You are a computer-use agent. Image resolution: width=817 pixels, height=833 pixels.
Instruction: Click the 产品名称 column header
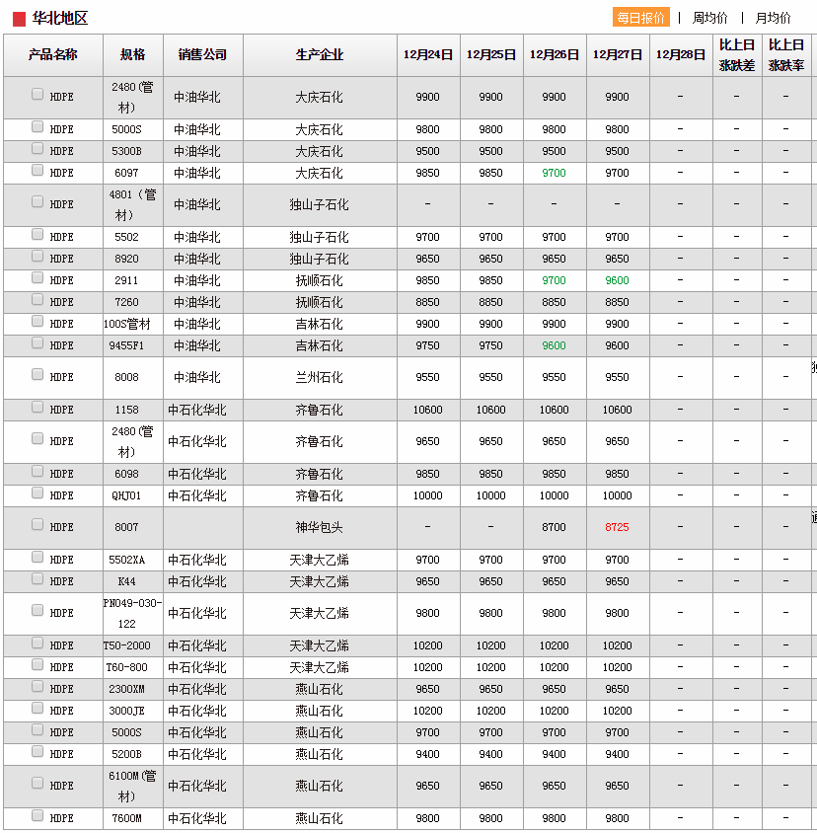(x=53, y=54)
